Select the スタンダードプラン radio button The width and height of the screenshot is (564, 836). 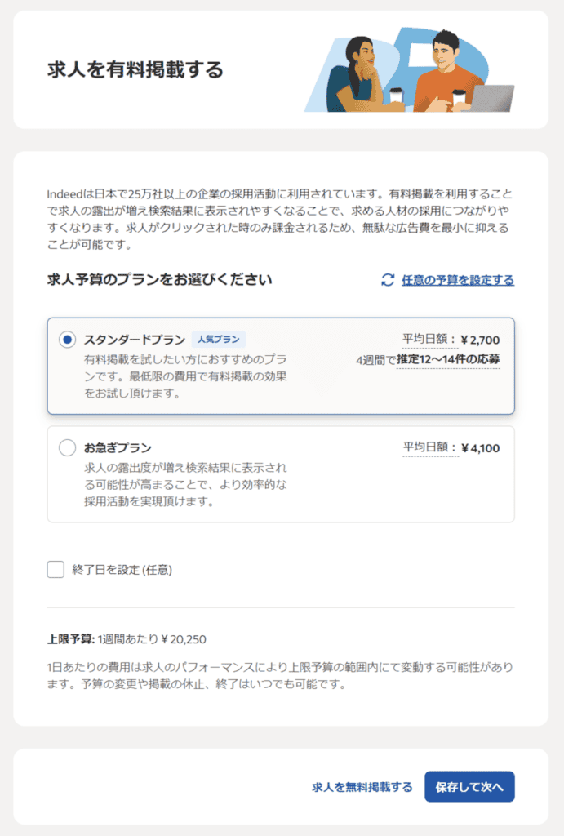point(67,340)
